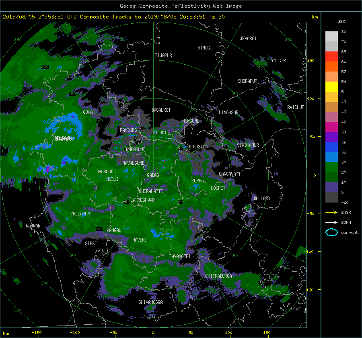Click the GADAG label at radar center
This screenshot has height=338, width=362.
(153, 175)
